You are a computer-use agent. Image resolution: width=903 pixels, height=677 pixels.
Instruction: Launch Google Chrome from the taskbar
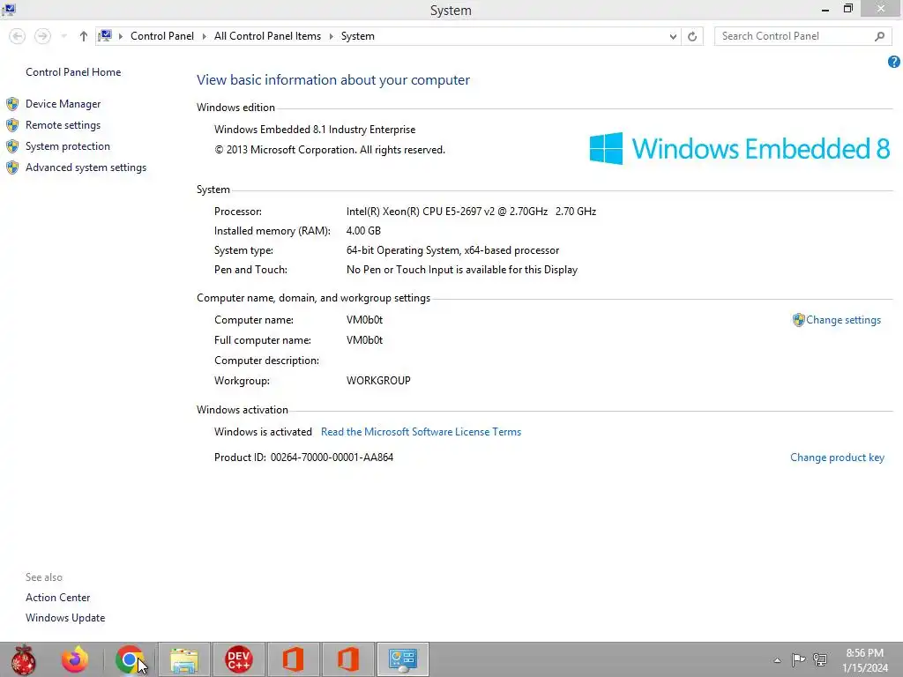point(130,659)
